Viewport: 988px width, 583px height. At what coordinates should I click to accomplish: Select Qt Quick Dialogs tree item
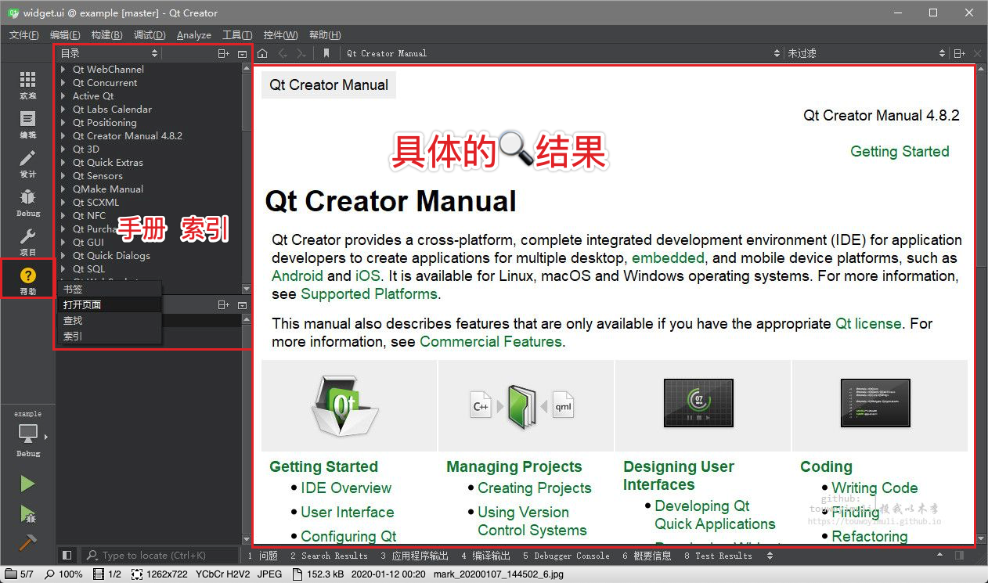pos(111,256)
